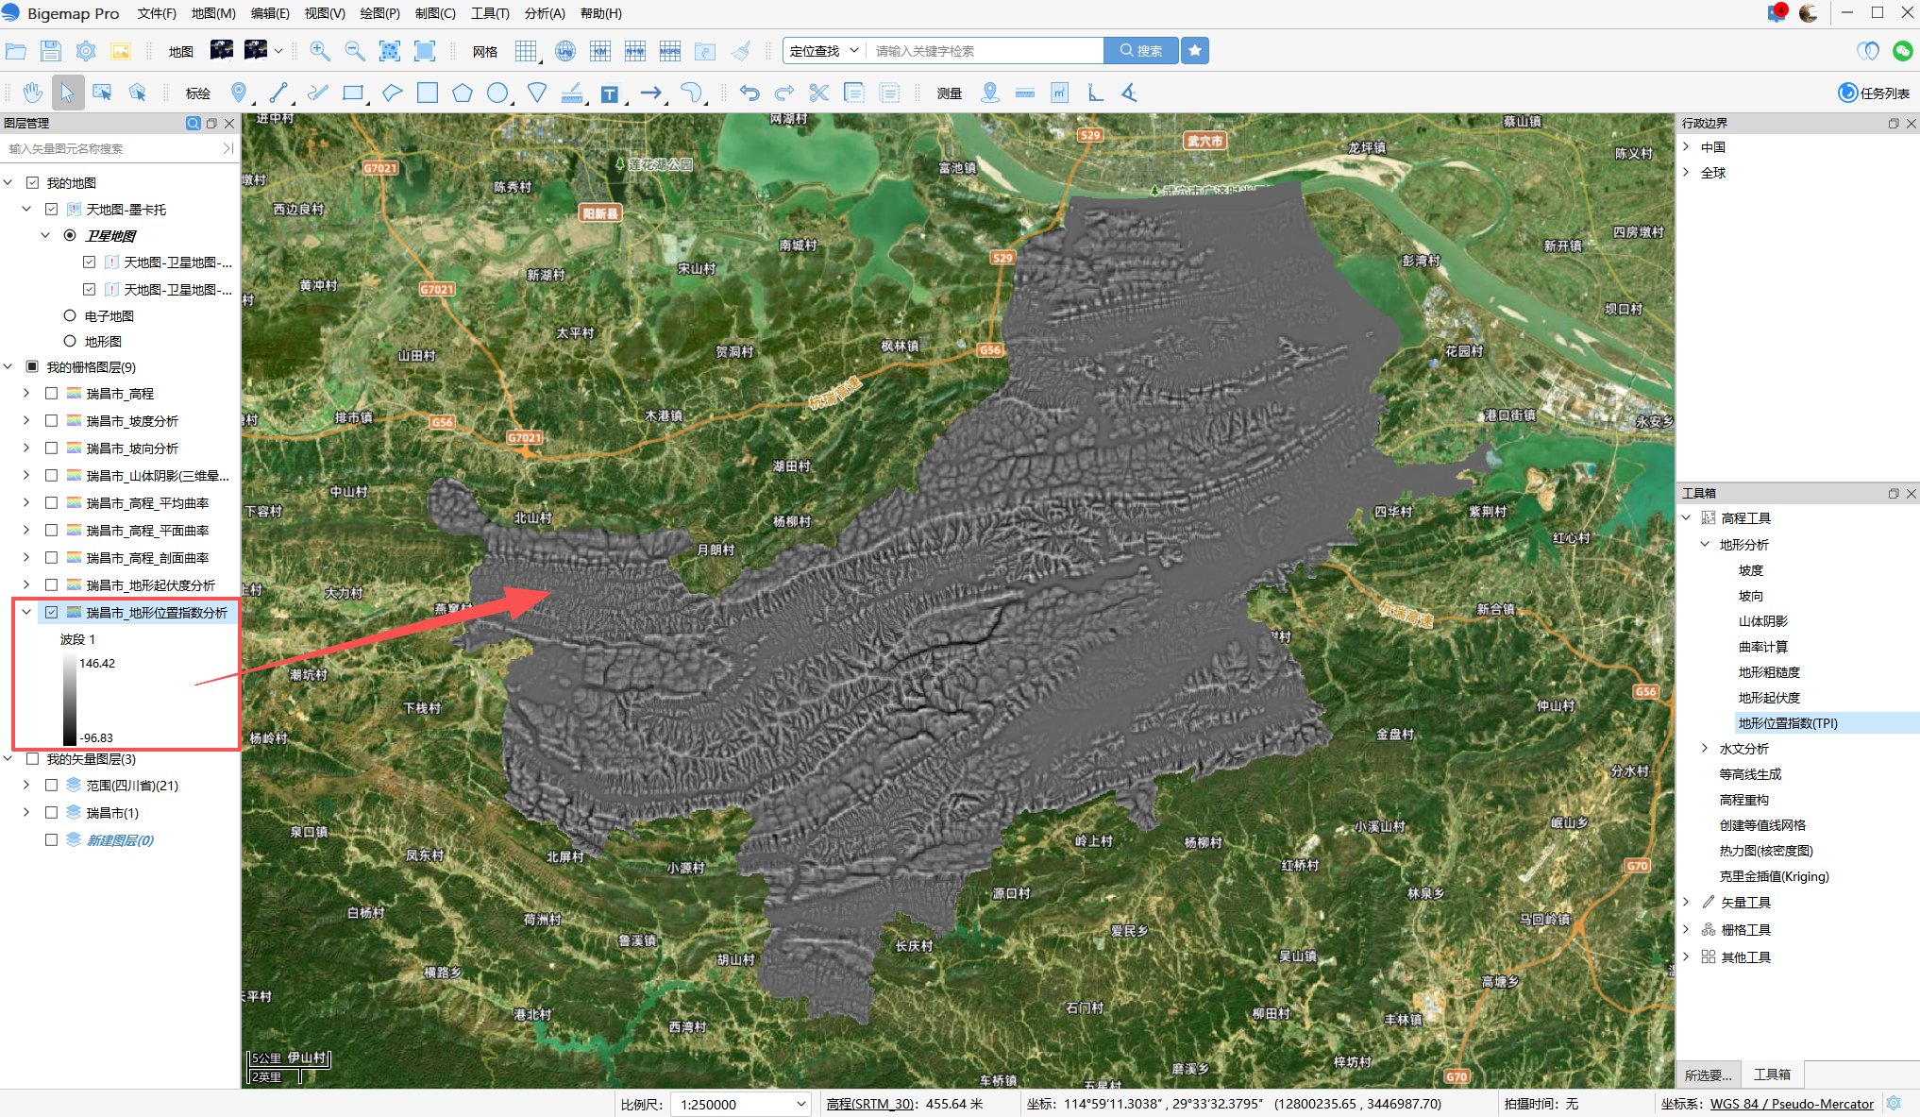Click the zoom in magnifier icon

click(320, 51)
